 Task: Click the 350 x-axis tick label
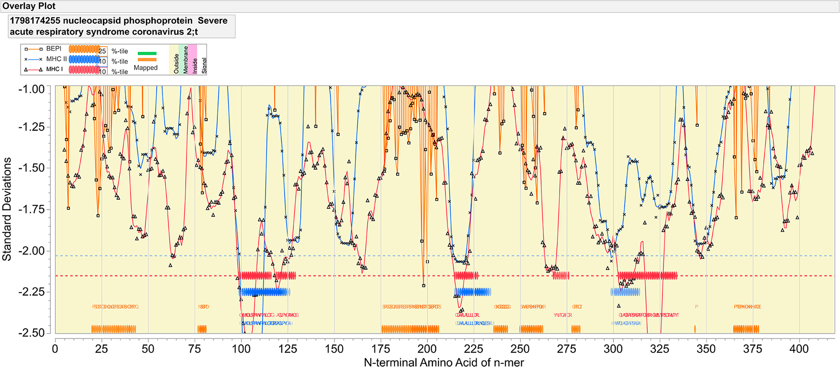(x=706, y=349)
